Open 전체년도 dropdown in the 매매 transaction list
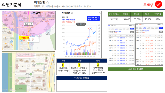The width and height of the screenshot is (165, 93). point(131,26)
